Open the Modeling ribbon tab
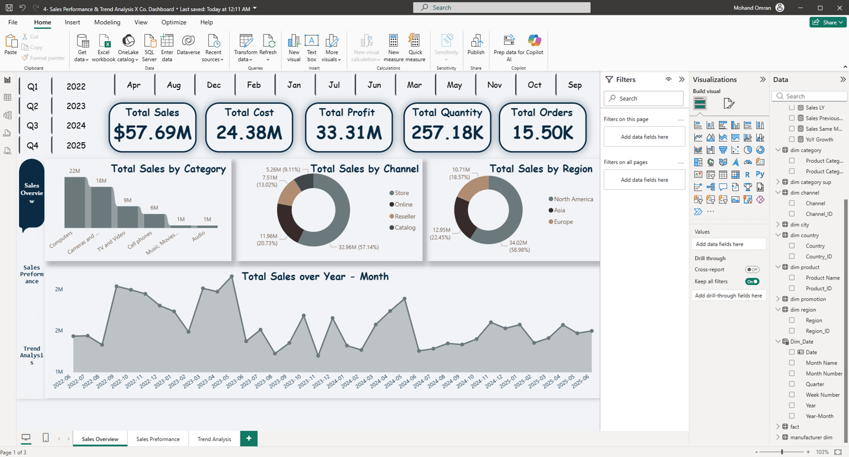The image size is (849, 457). coord(107,22)
